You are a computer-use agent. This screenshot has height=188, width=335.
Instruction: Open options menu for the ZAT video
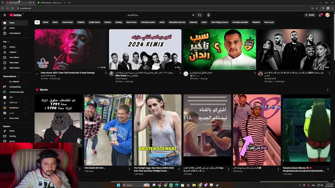click(255, 73)
